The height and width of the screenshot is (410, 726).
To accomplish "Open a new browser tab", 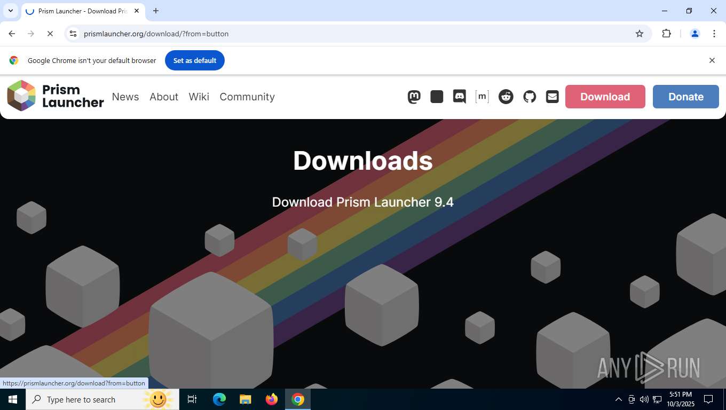I will coord(156,11).
